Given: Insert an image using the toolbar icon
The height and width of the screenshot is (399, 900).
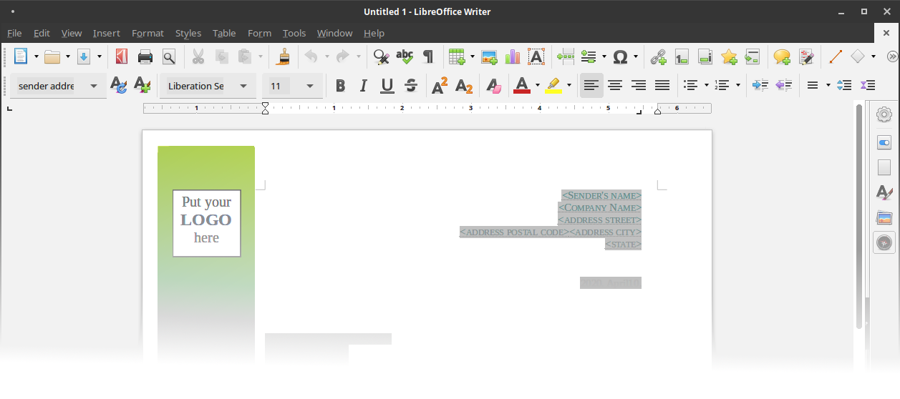Looking at the screenshot, I should point(489,56).
